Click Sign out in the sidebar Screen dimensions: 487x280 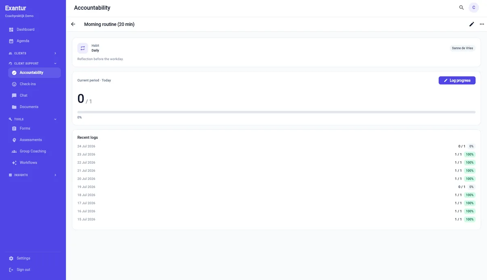coord(33,269)
